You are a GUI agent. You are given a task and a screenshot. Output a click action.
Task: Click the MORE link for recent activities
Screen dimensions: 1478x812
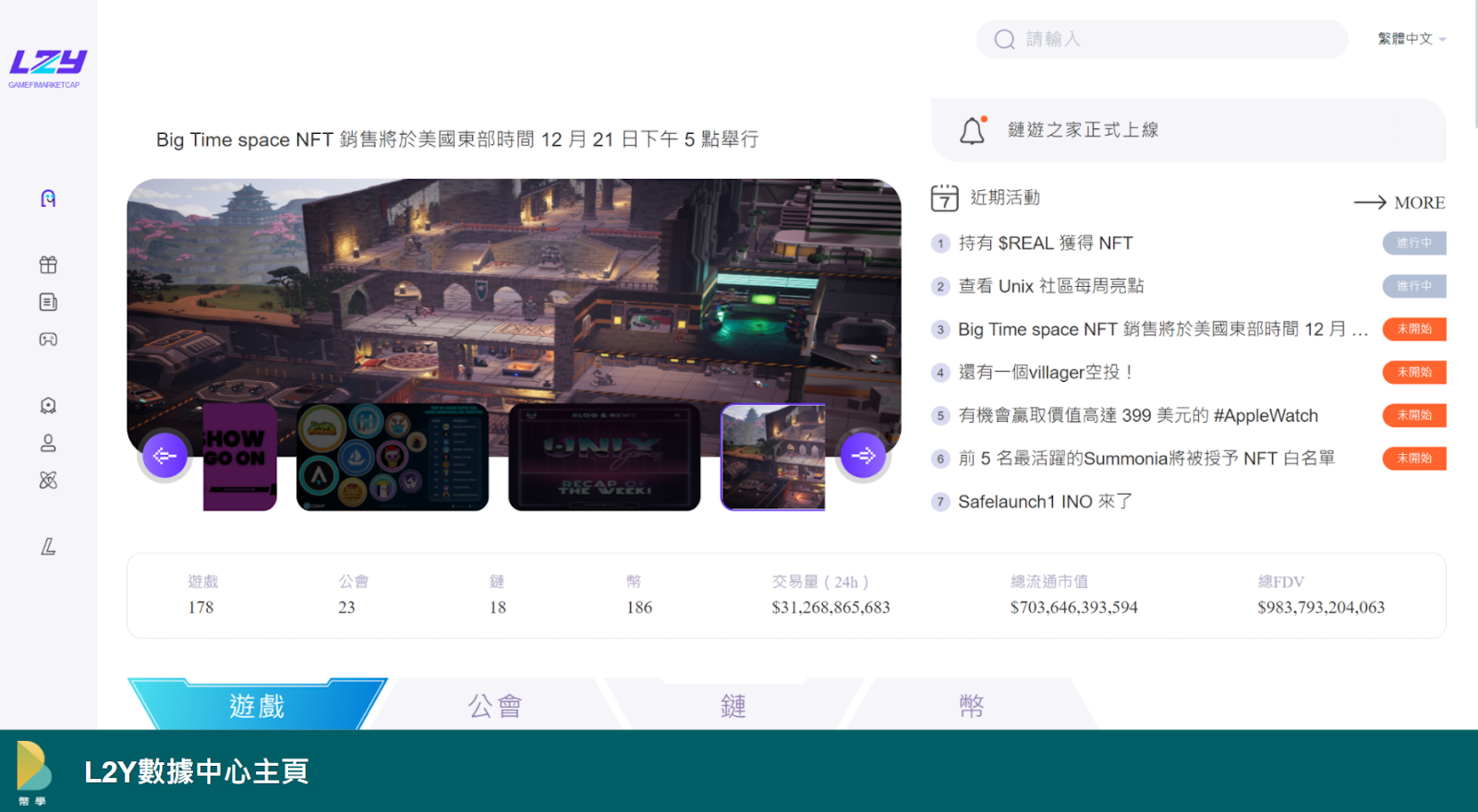click(1419, 202)
